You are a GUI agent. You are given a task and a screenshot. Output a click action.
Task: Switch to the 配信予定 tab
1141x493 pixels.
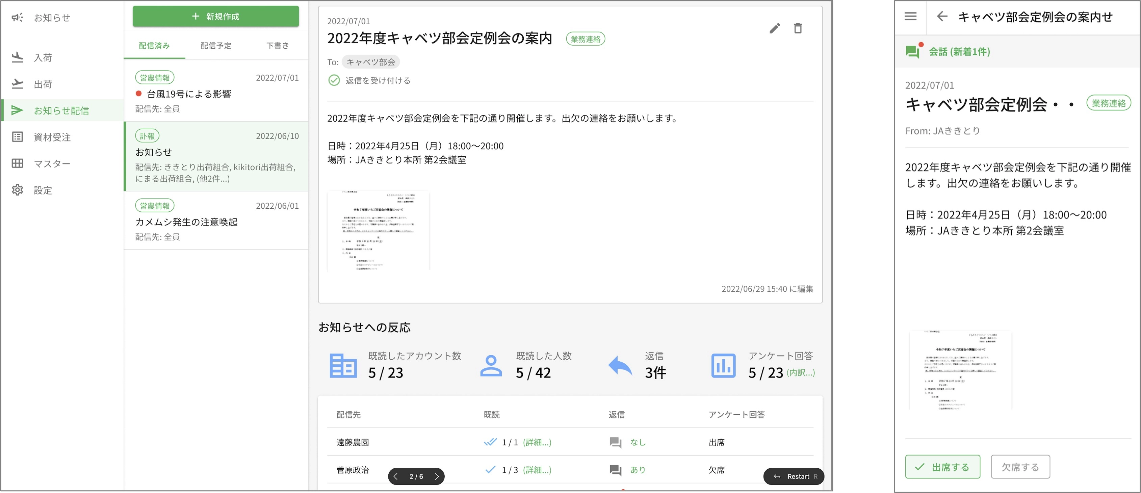[x=216, y=46]
